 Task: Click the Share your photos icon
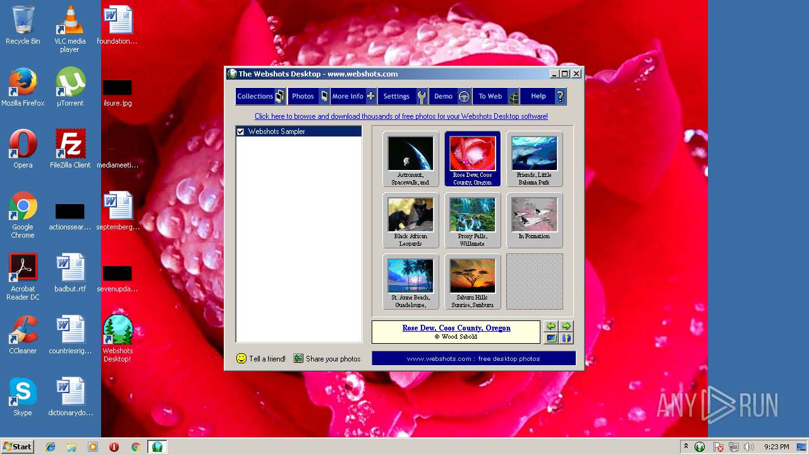298,358
